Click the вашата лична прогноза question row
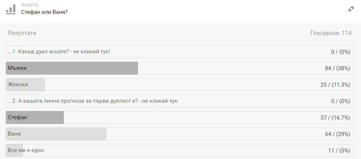The width and height of the screenshot is (361, 159). pyautogui.click(x=180, y=101)
